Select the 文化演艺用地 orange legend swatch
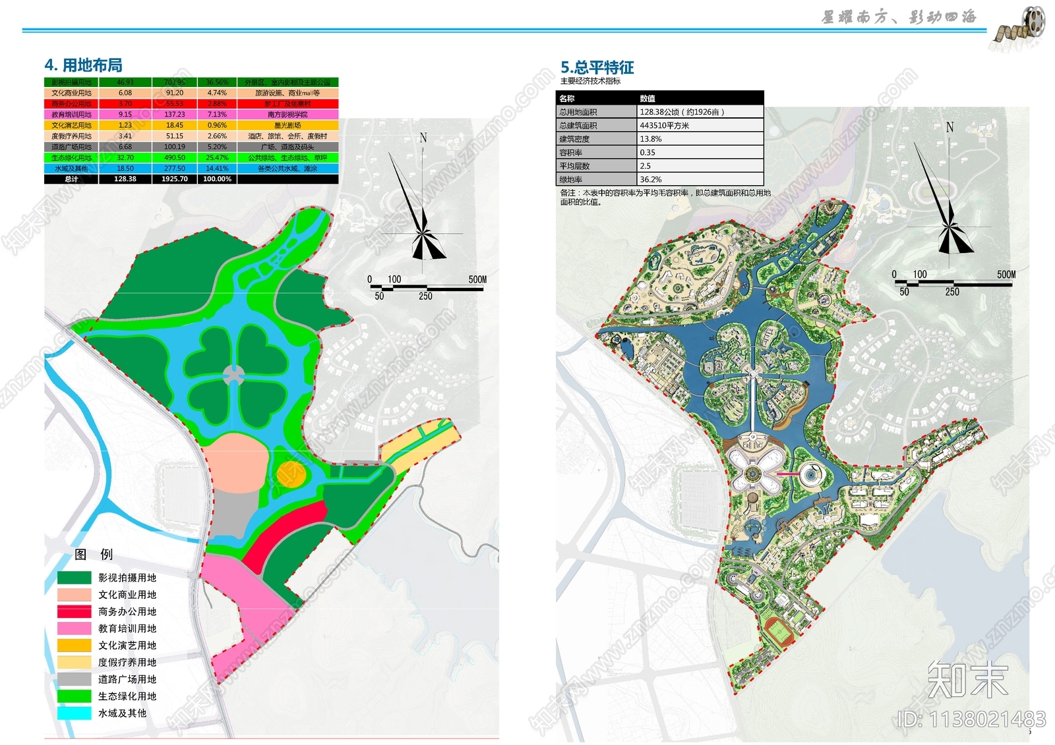 click(x=74, y=646)
